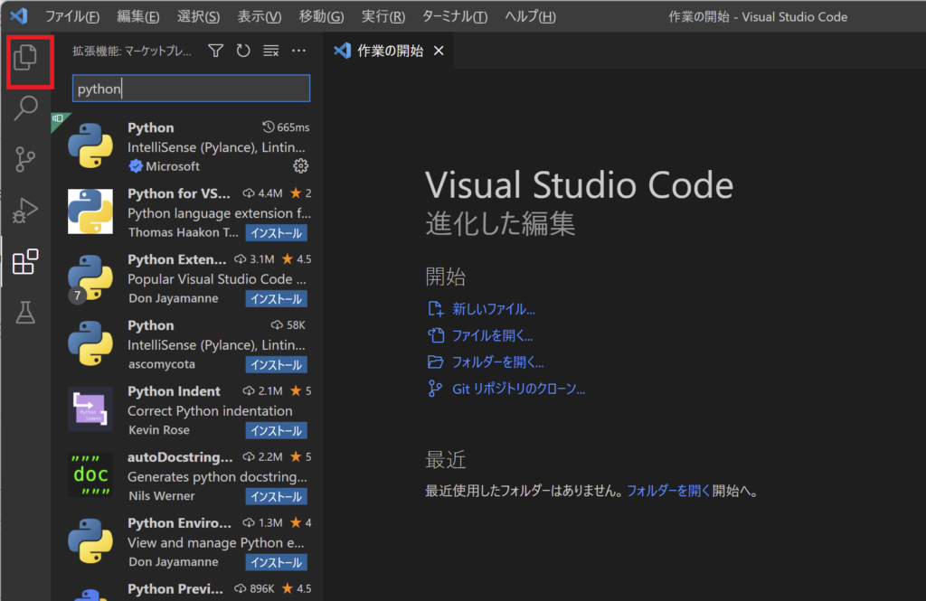Open the Explorer view in activity bar

coord(25,57)
